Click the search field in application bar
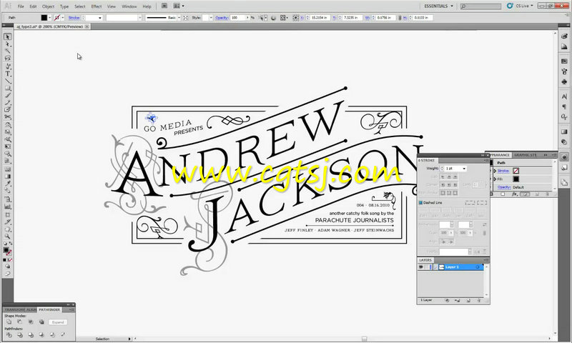The height and width of the screenshot is (343, 572). [x=480, y=6]
